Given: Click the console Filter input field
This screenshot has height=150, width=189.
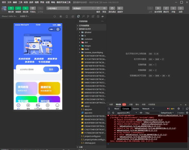Looking at the screenshot, I should coord(152,113).
